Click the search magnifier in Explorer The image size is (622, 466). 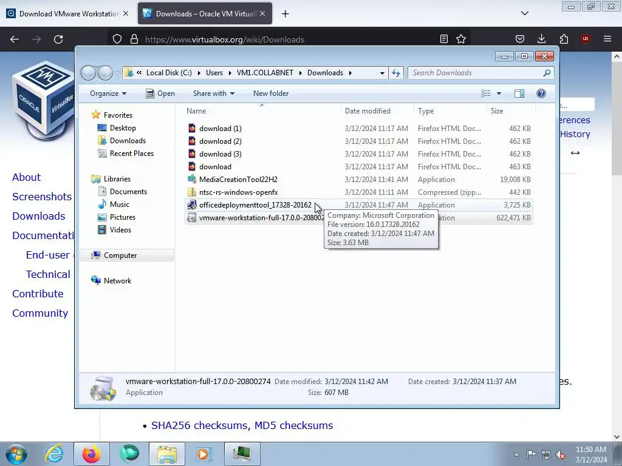pos(547,73)
